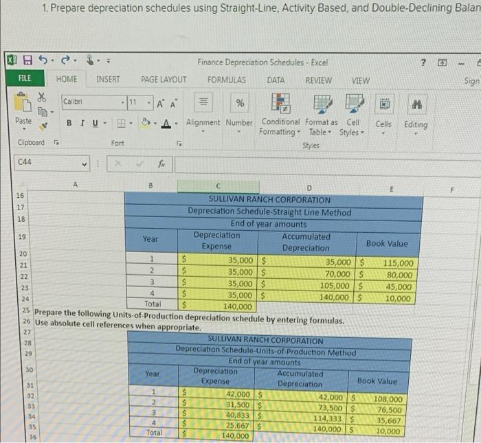Click the Touch/Mouse mode icon
This screenshot has height=443, width=481.
point(90,60)
